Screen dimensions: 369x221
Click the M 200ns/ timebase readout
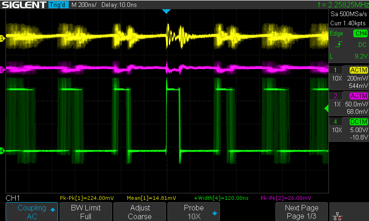pos(84,5)
